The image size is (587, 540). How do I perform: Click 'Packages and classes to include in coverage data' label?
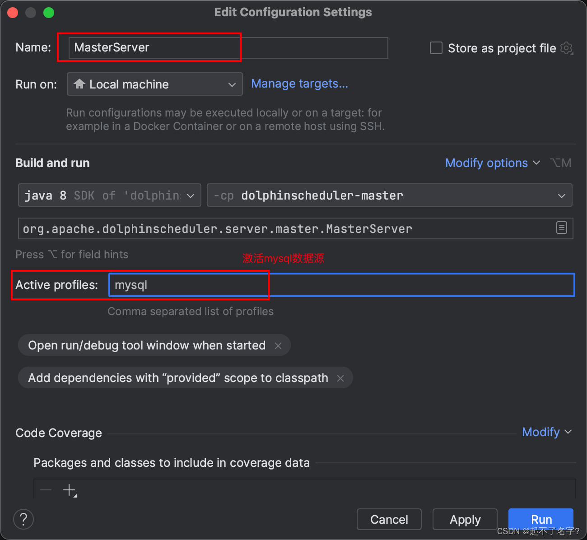coord(172,463)
